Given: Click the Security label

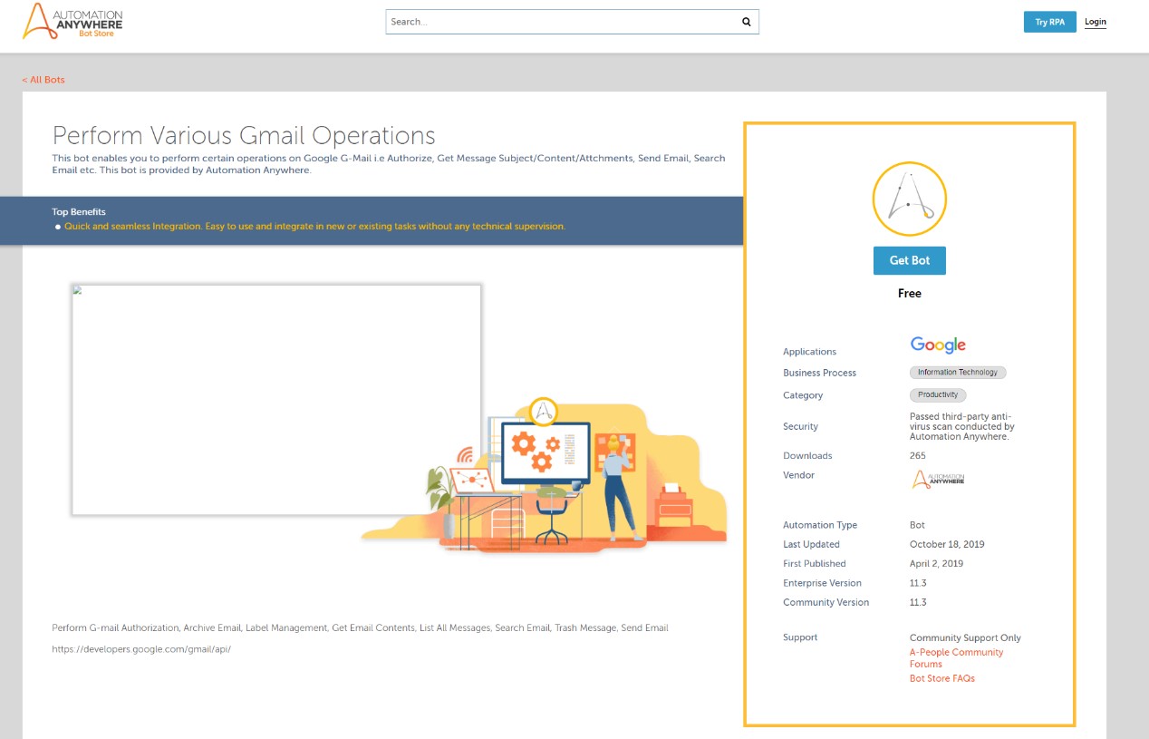Looking at the screenshot, I should click(800, 426).
